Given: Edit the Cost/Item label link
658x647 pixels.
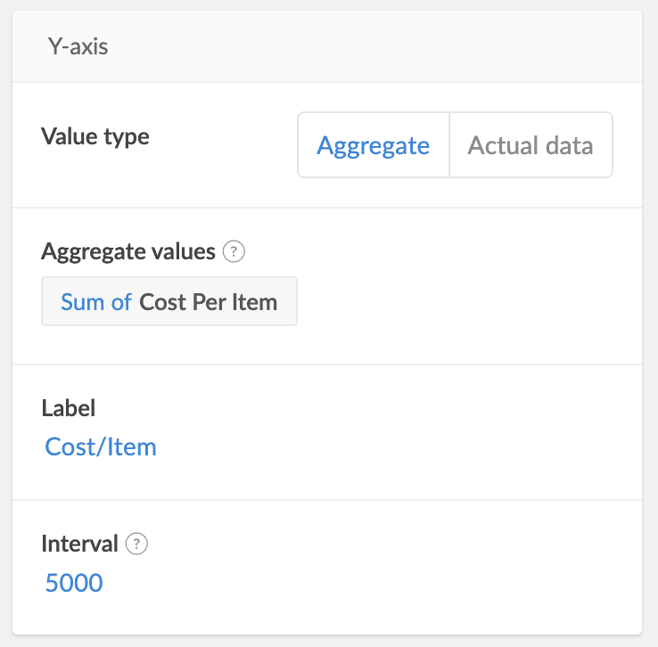Looking at the screenshot, I should 101,446.
